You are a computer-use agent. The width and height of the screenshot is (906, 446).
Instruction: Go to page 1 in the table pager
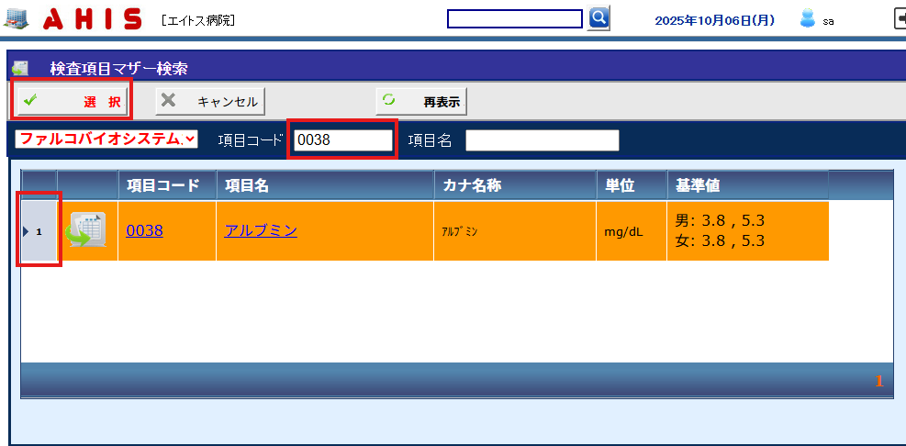(878, 381)
